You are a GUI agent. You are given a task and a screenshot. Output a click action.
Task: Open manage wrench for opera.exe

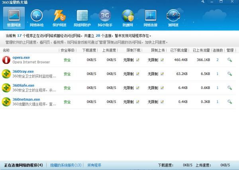click(229, 60)
